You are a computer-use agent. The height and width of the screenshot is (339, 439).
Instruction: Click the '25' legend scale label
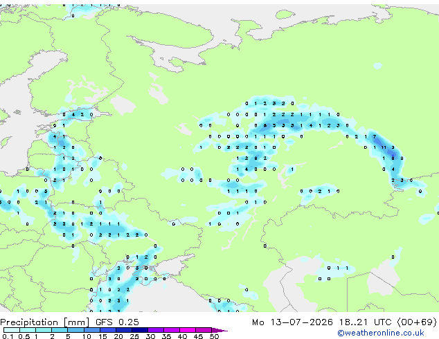pyautogui.click(x=134, y=336)
